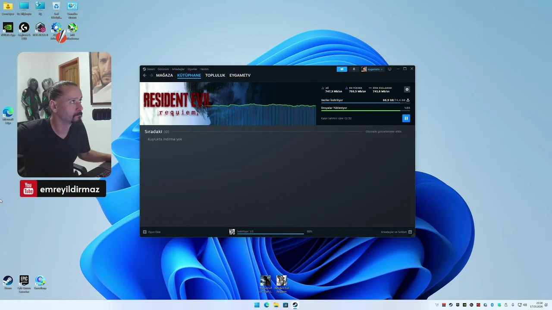Image resolution: width=552 pixels, height=310 pixels.
Task: Click the downloading game thumbnail in footer
Action: (x=232, y=232)
